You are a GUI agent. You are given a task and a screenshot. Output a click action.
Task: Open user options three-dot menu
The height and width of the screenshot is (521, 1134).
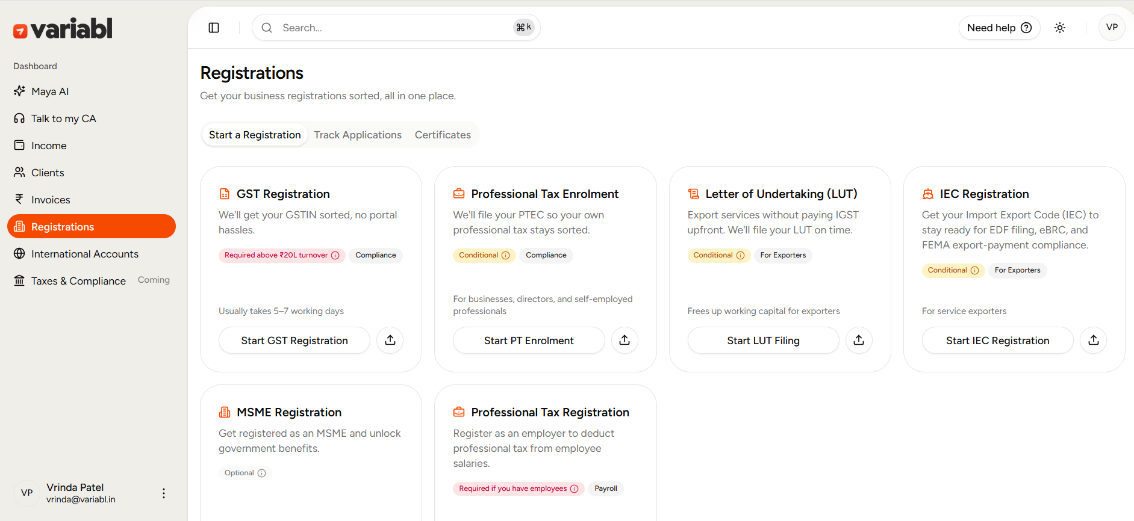[164, 493]
